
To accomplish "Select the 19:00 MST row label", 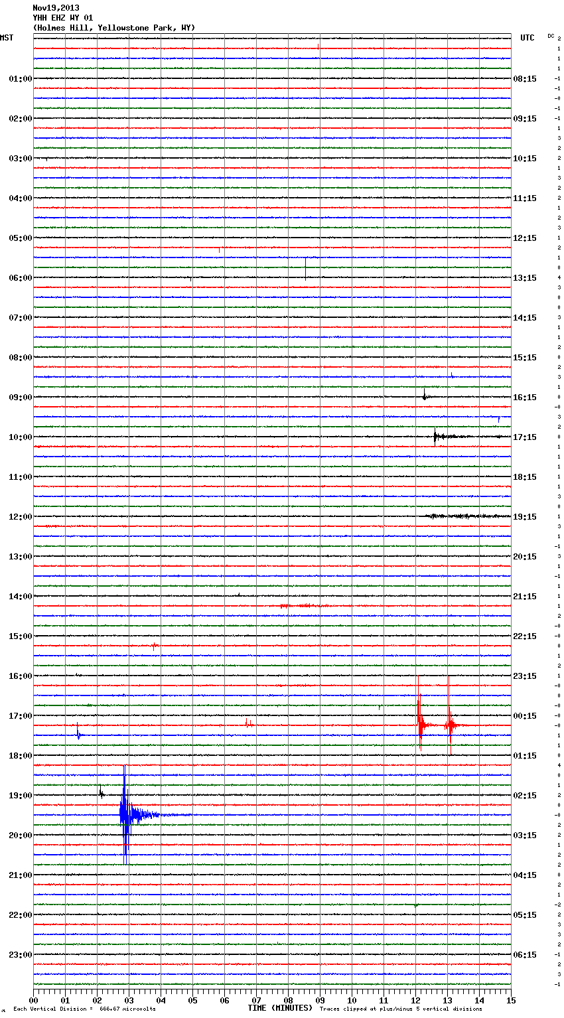I will pos(21,796).
